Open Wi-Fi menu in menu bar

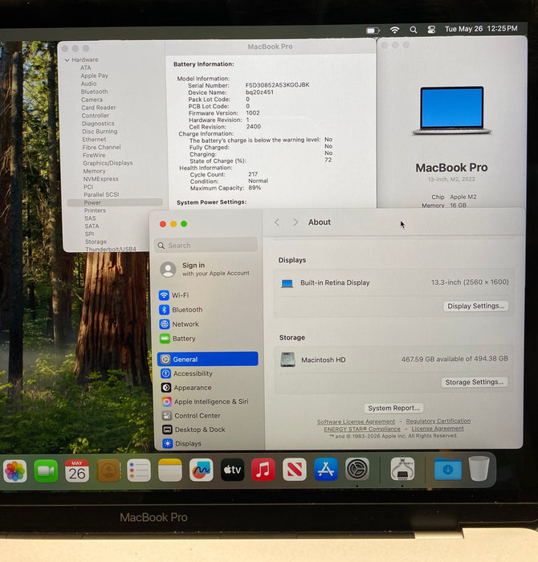coord(394,31)
